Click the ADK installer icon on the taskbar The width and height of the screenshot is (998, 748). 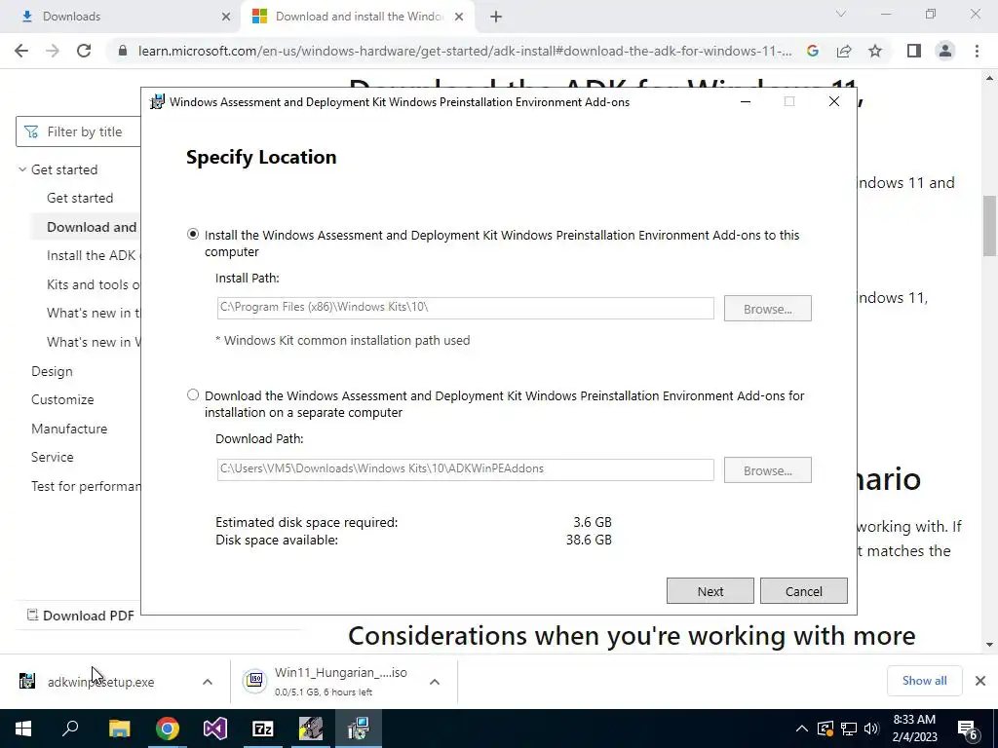coord(359,729)
